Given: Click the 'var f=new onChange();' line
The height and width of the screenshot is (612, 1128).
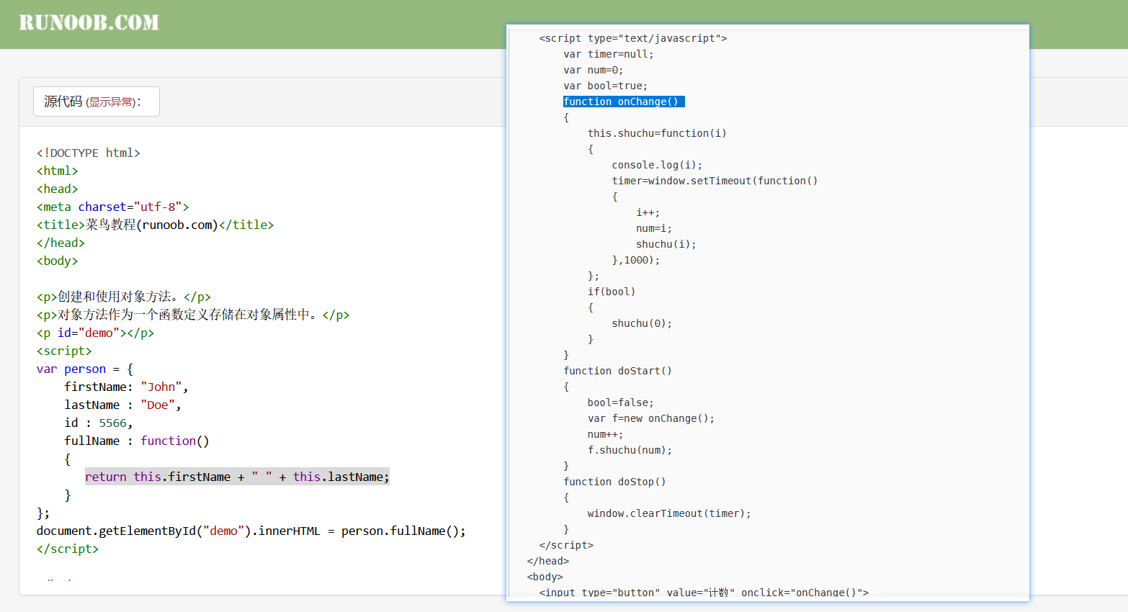Looking at the screenshot, I should (x=651, y=418).
